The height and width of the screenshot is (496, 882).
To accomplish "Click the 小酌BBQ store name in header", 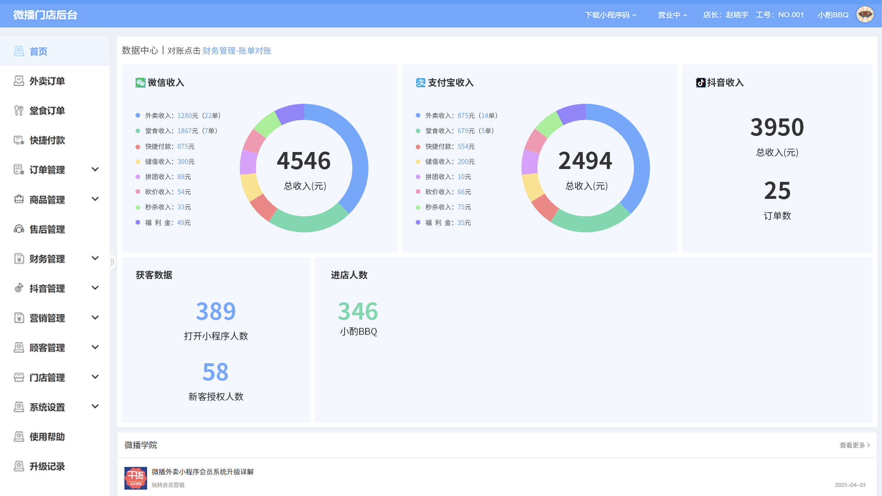I will click(x=833, y=15).
